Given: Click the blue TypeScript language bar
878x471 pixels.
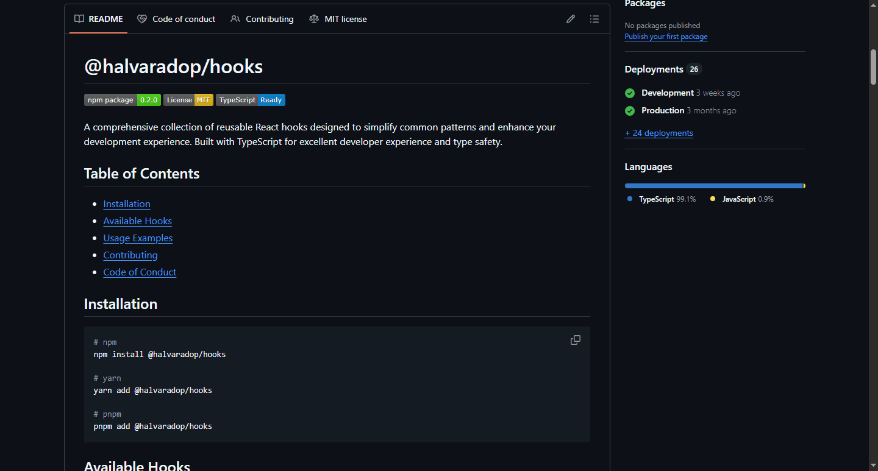Looking at the screenshot, I should click(713, 186).
